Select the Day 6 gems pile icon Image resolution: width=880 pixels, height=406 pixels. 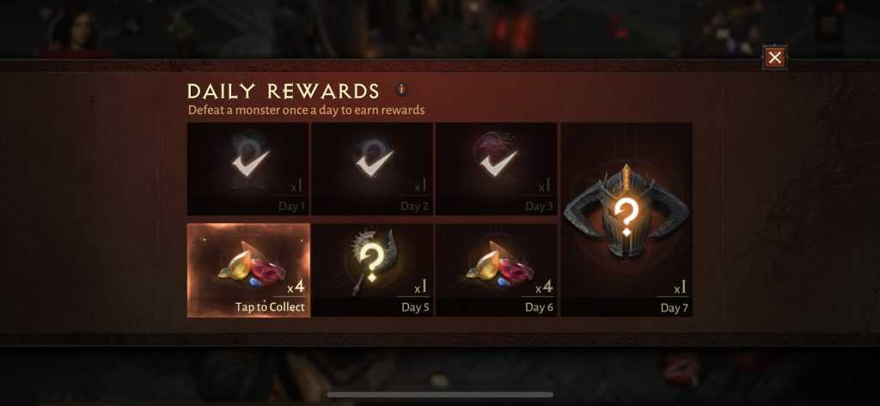coord(498,264)
